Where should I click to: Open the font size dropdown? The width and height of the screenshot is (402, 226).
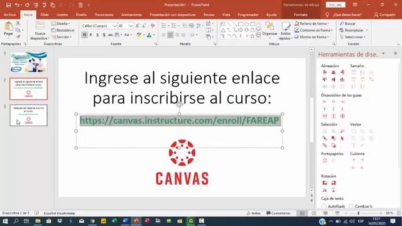(131, 26)
